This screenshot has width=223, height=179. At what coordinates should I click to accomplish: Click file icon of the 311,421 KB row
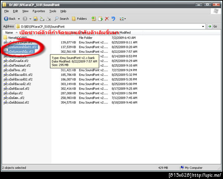6,70
